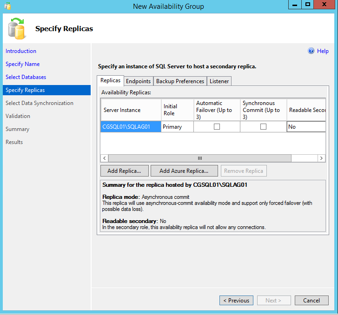Cancel the New Availability Group wizard

tap(311, 300)
